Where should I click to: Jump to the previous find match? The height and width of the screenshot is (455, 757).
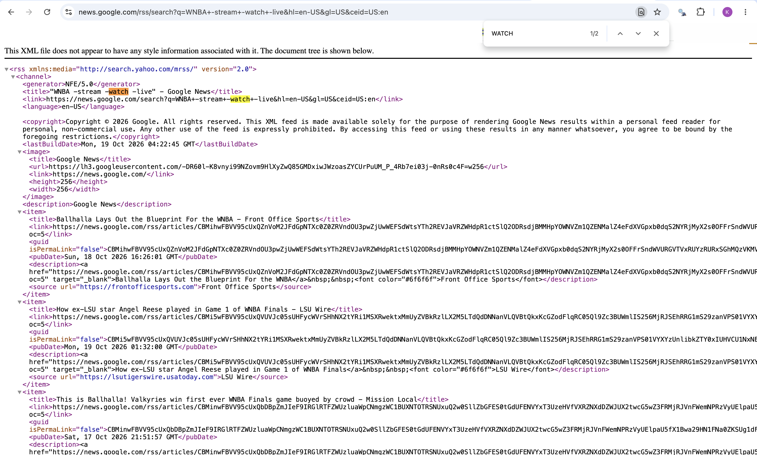pos(620,34)
